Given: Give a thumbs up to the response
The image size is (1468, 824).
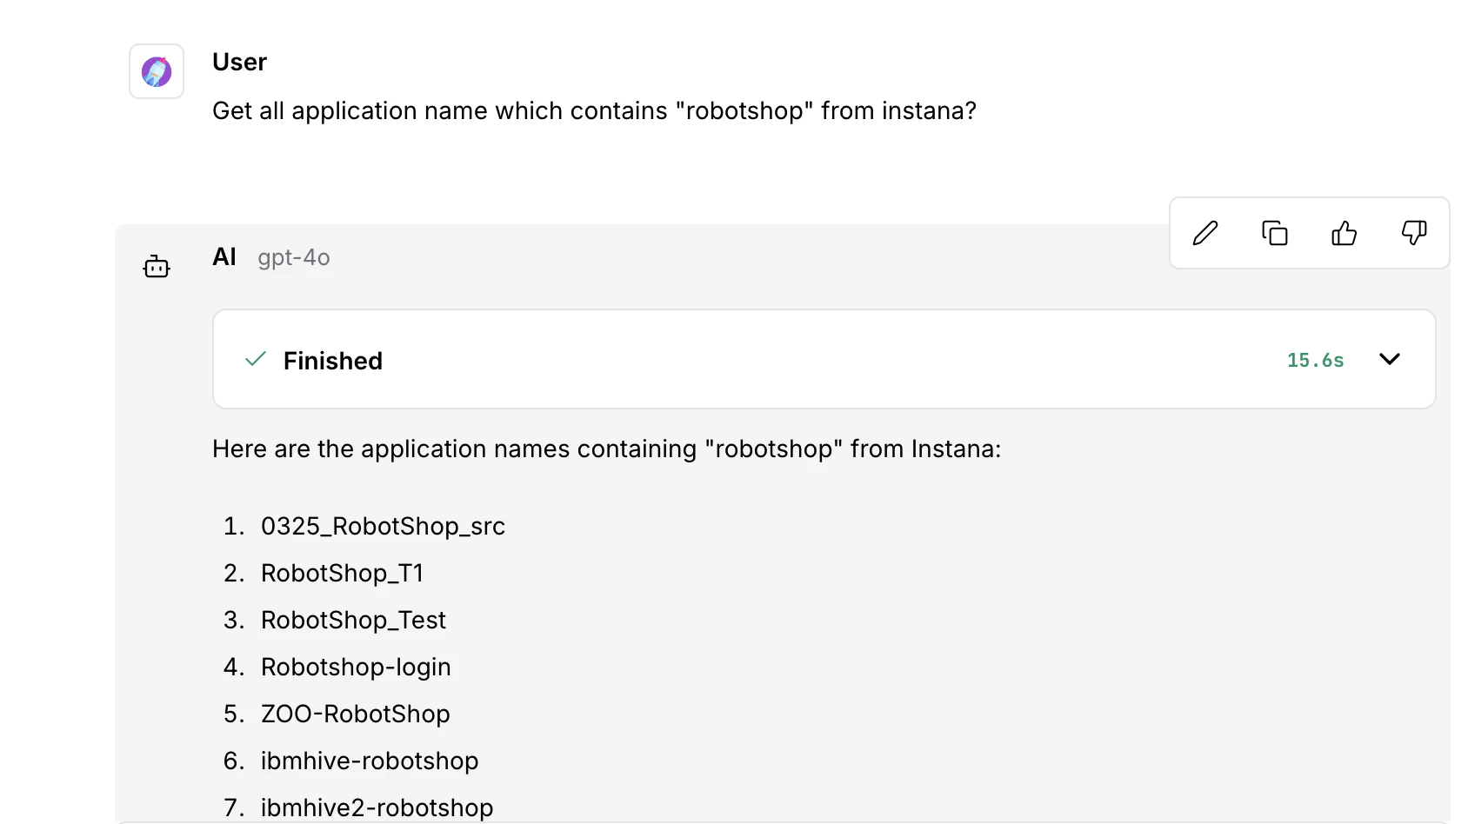Looking at the screenshot, I should click(x=1345, y=233).
